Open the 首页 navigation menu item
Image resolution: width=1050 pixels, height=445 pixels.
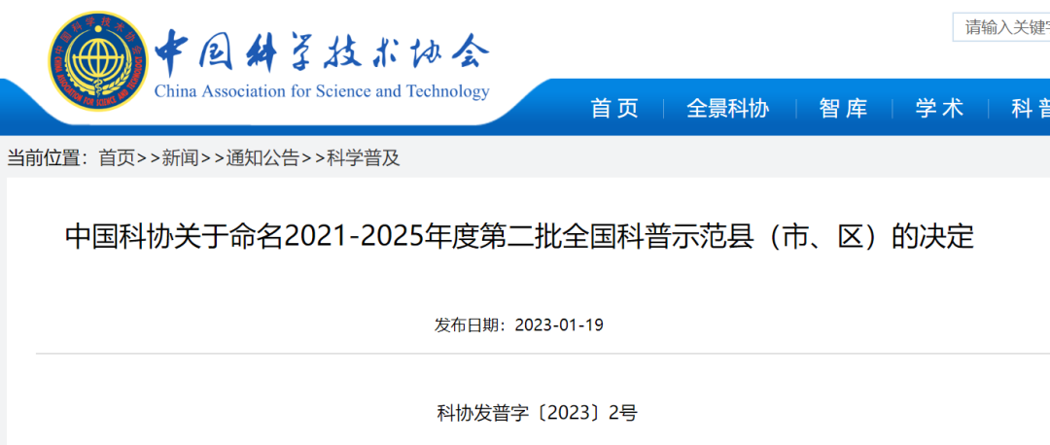(x=614, y=109)
